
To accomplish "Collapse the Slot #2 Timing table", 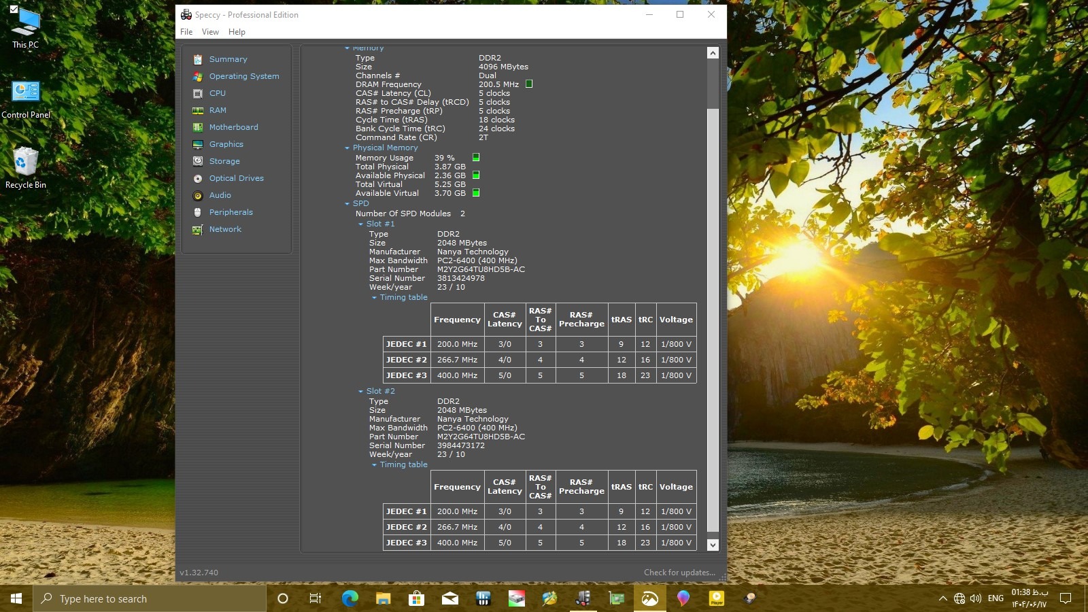I will coord(374,464).
